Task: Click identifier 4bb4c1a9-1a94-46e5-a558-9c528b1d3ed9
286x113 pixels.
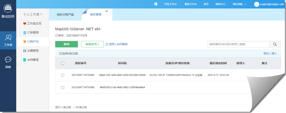Action: pyautogui.click(x=122, y=75)
